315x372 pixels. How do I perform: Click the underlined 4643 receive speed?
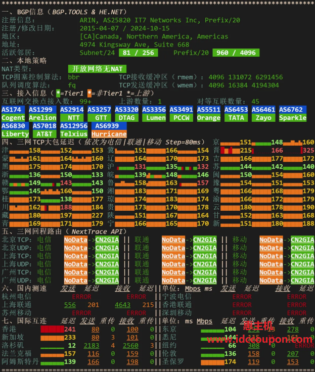(x=123, y=305)
